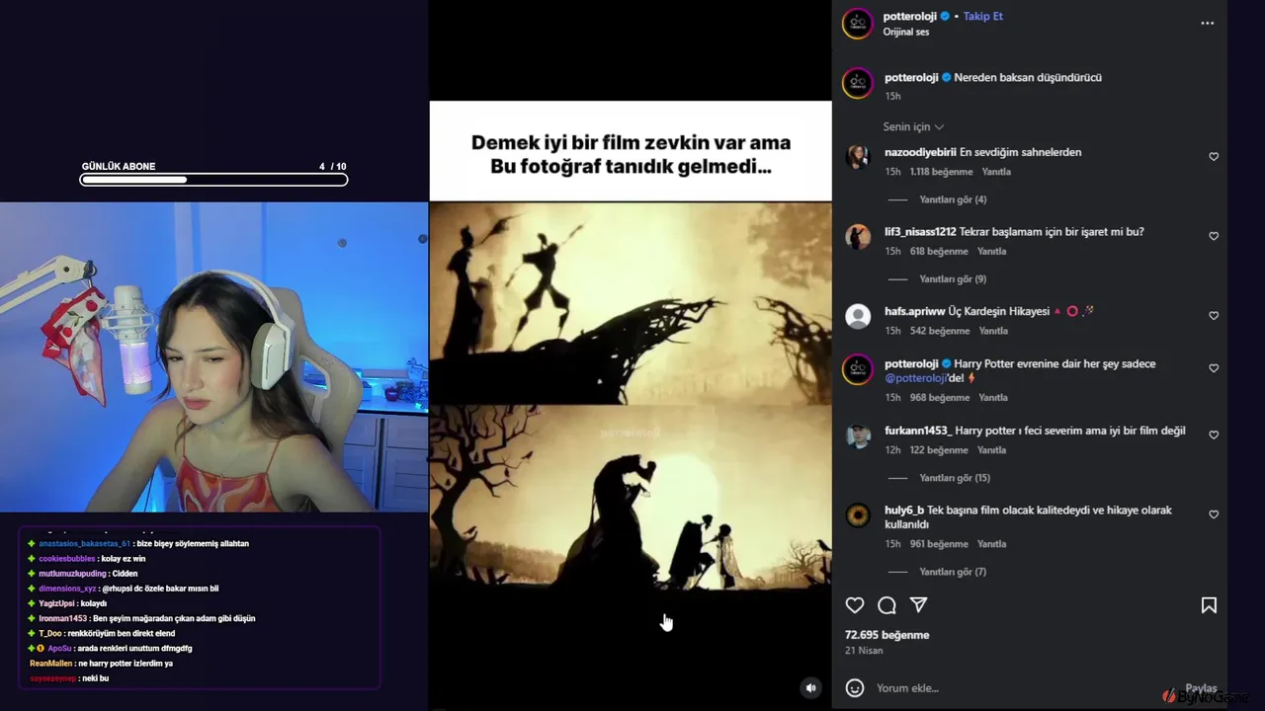Like lif3_nisass1212's comment
The image size is (1265, 711).
click(x=1214, y=236)
